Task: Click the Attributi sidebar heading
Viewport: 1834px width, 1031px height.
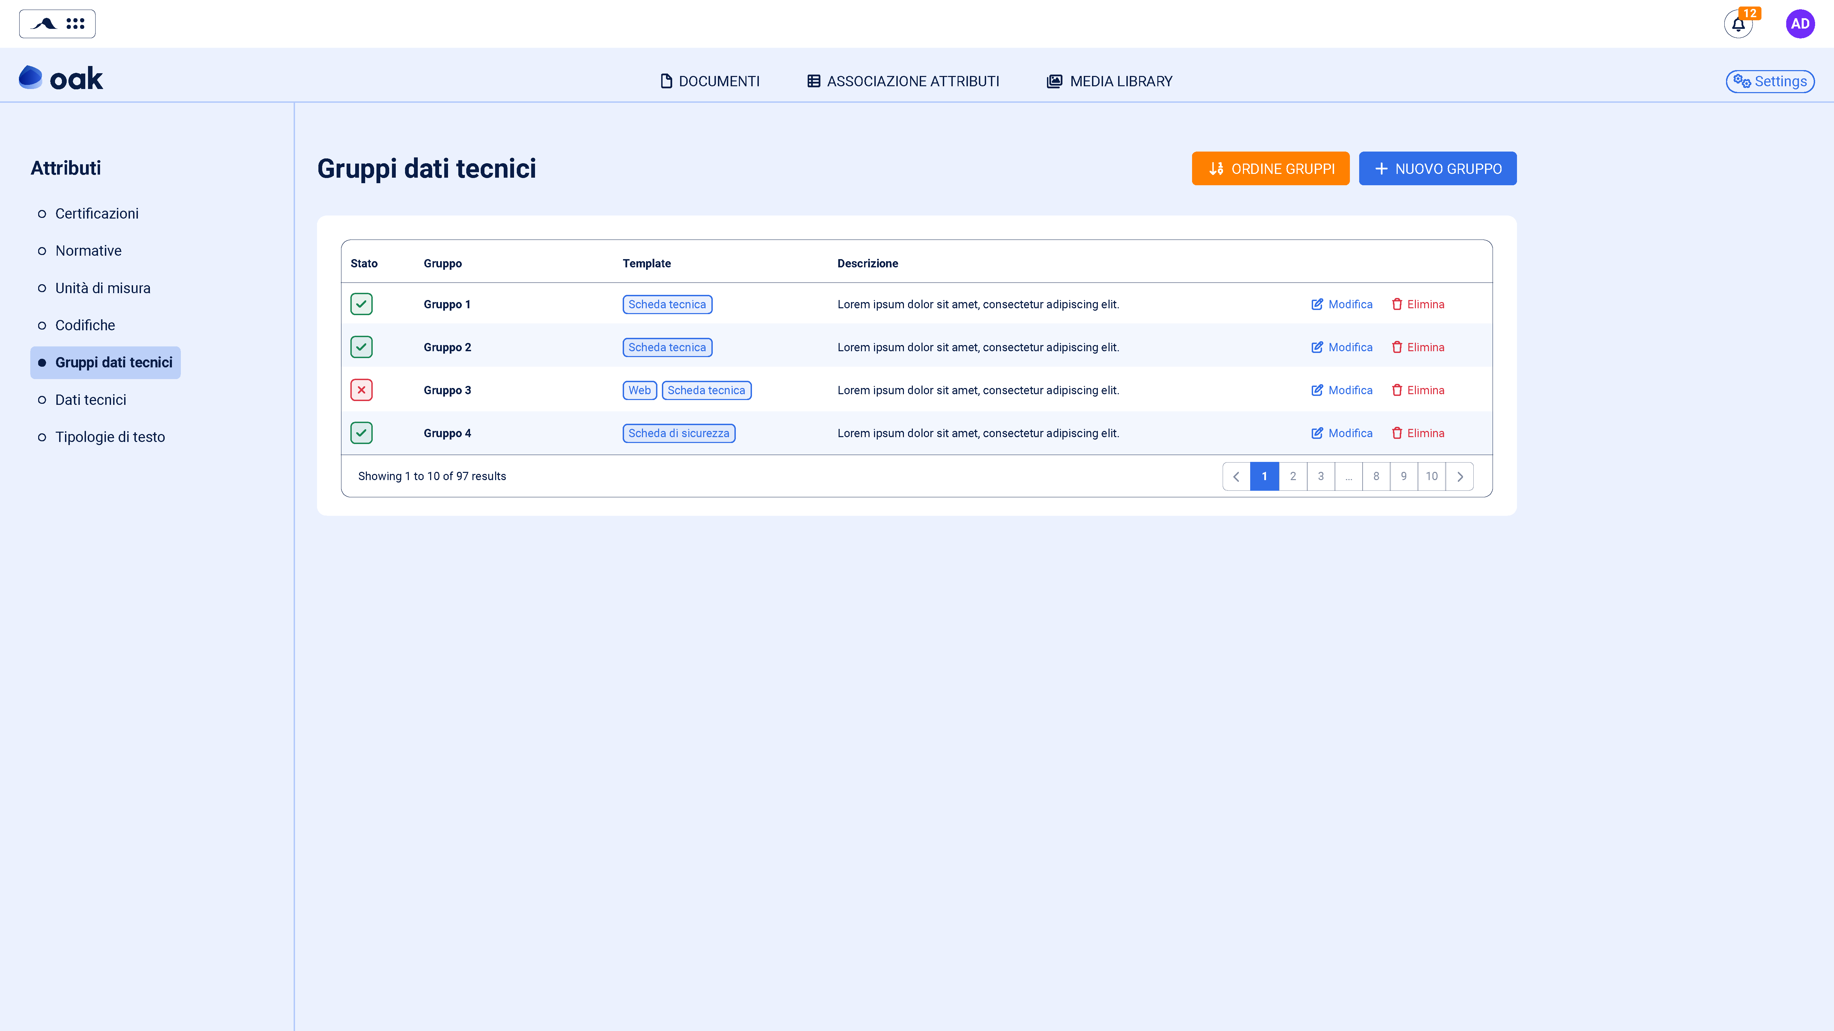Action: click(65, 168)
